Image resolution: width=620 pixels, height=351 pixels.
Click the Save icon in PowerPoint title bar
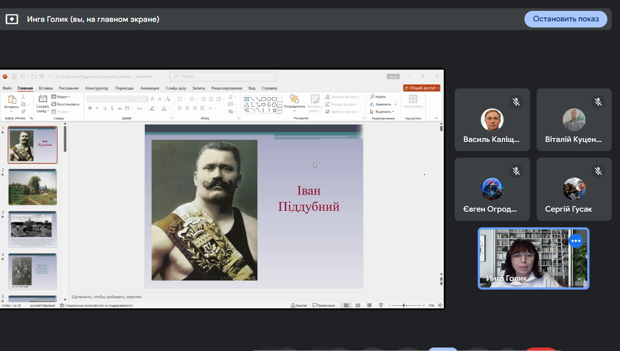[x=14, y=77]
